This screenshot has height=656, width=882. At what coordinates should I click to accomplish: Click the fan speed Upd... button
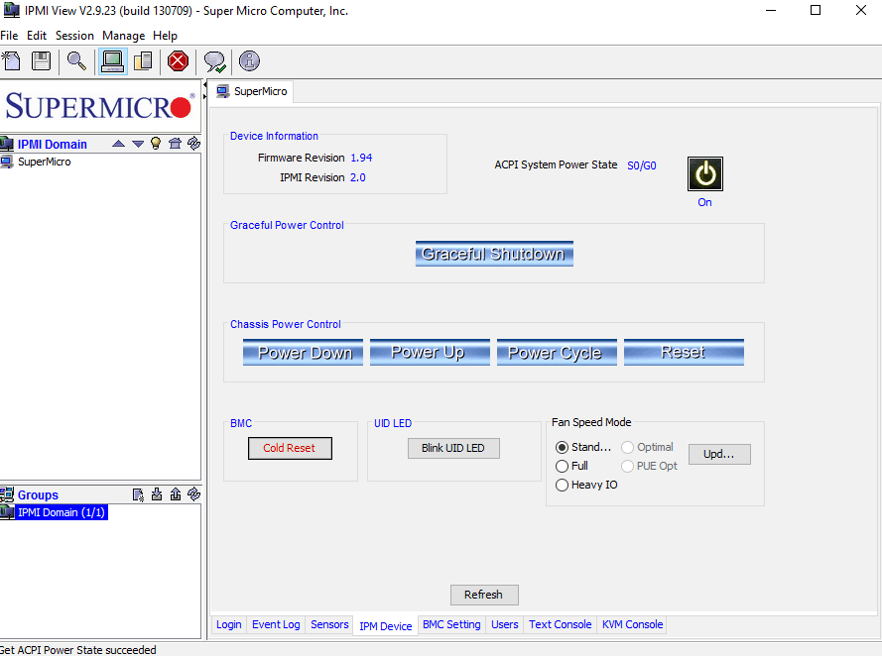(719, 455)
